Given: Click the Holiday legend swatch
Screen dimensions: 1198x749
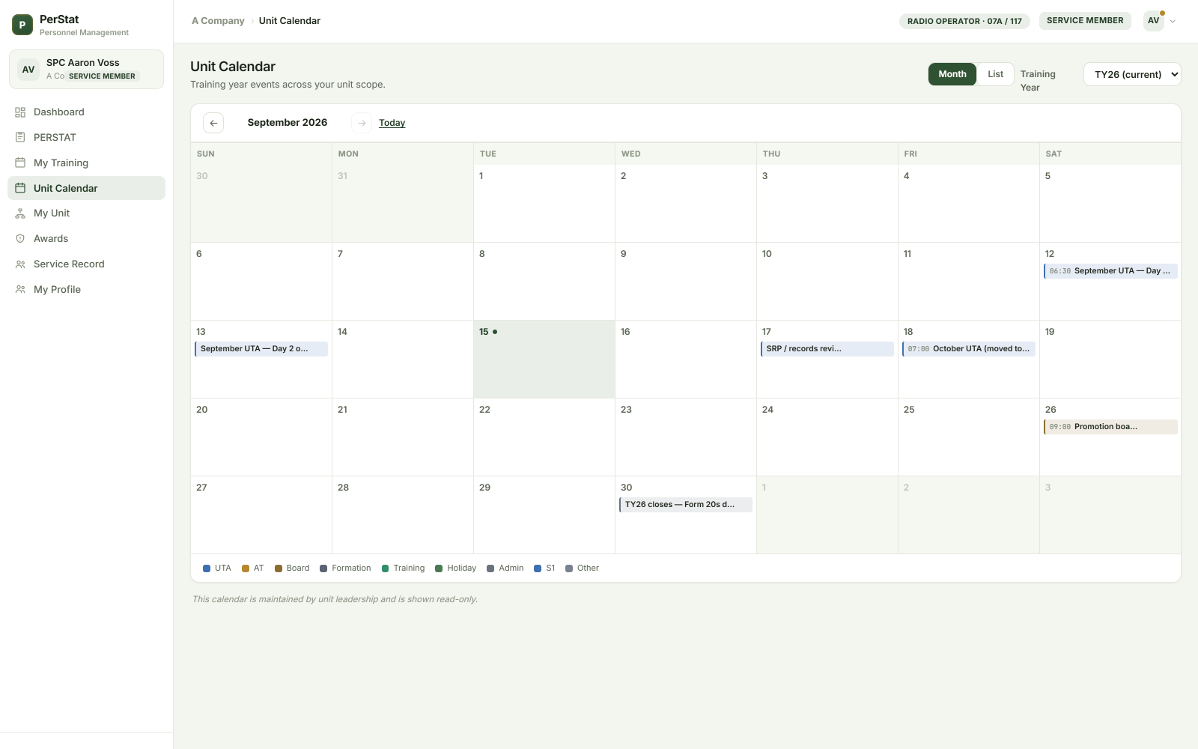Looking at the screenshot, I should point(439,568).
